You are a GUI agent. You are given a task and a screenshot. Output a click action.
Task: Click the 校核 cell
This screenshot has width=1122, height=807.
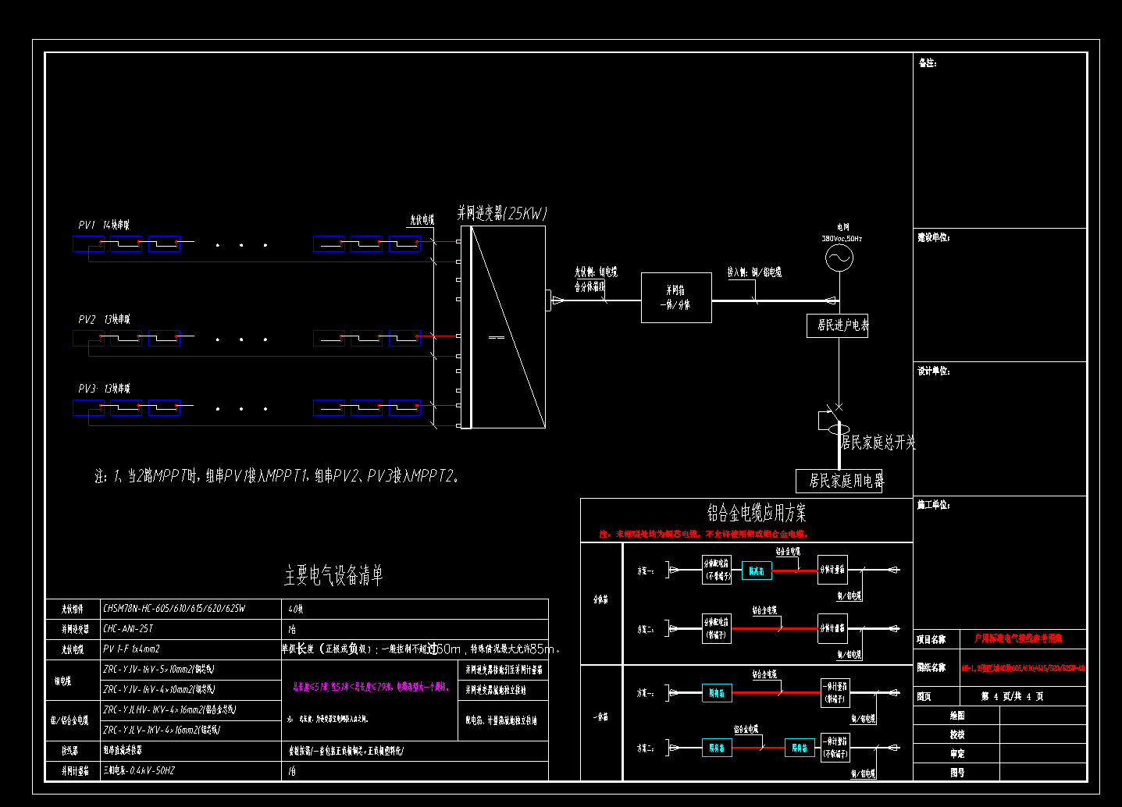pyautogui.click(x=957, y=734)
